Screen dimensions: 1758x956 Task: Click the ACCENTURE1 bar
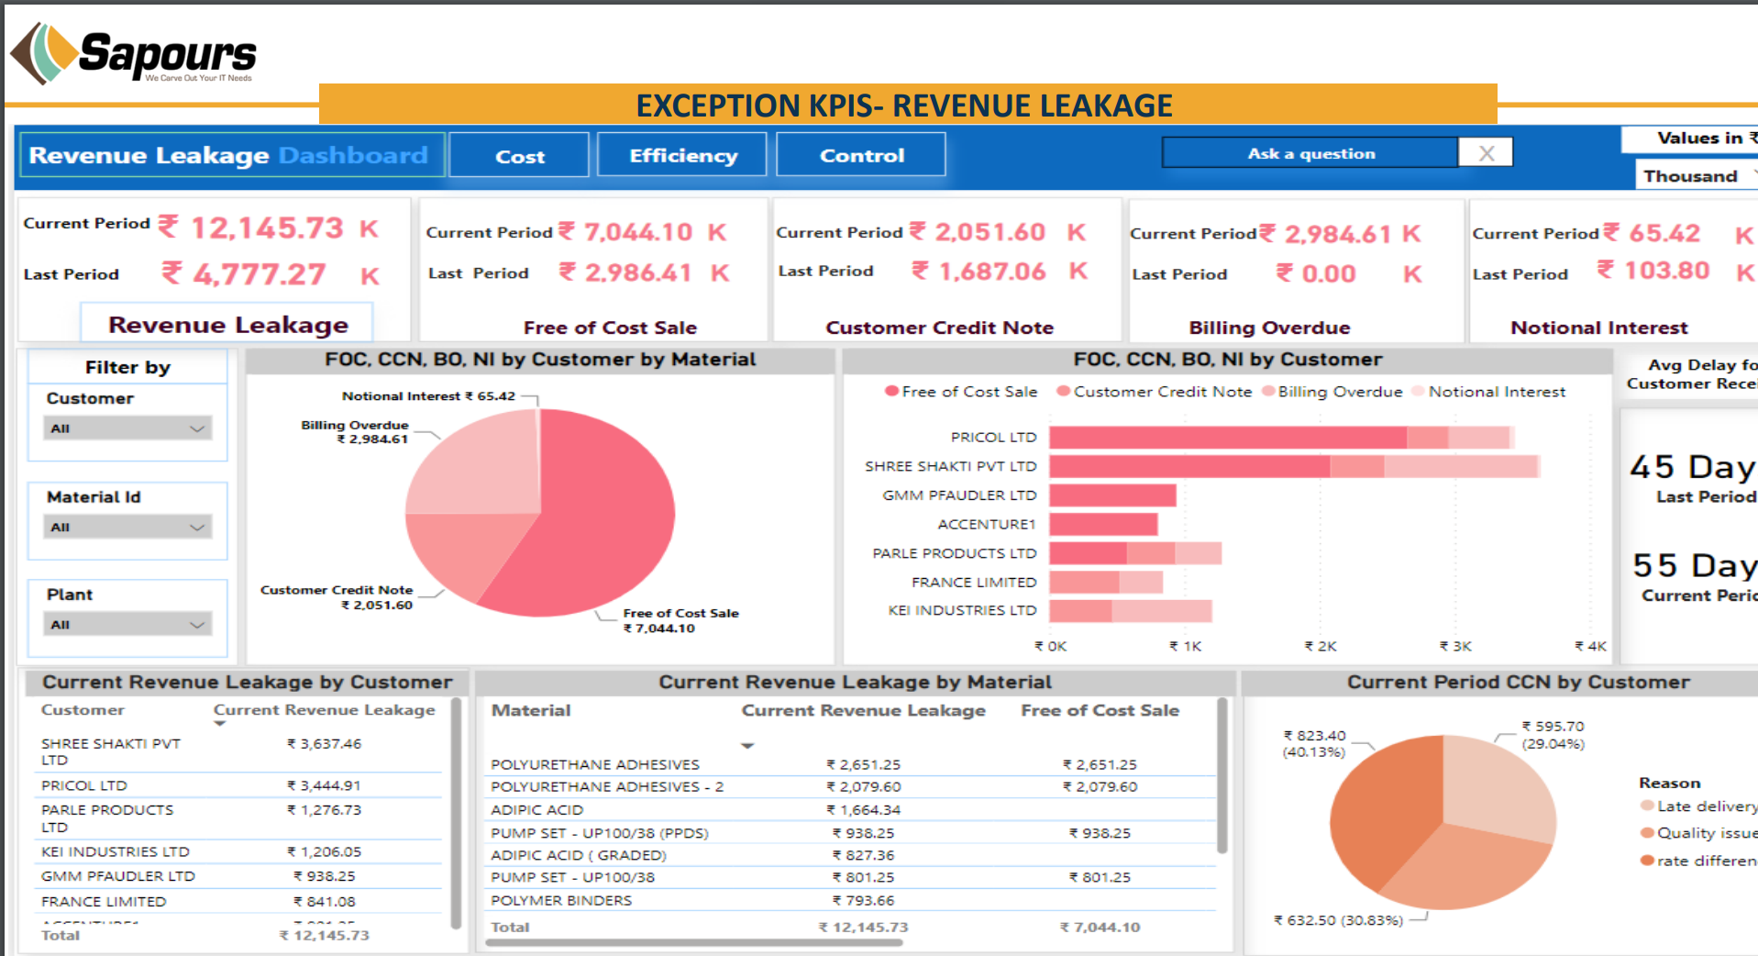point(1103,524)
